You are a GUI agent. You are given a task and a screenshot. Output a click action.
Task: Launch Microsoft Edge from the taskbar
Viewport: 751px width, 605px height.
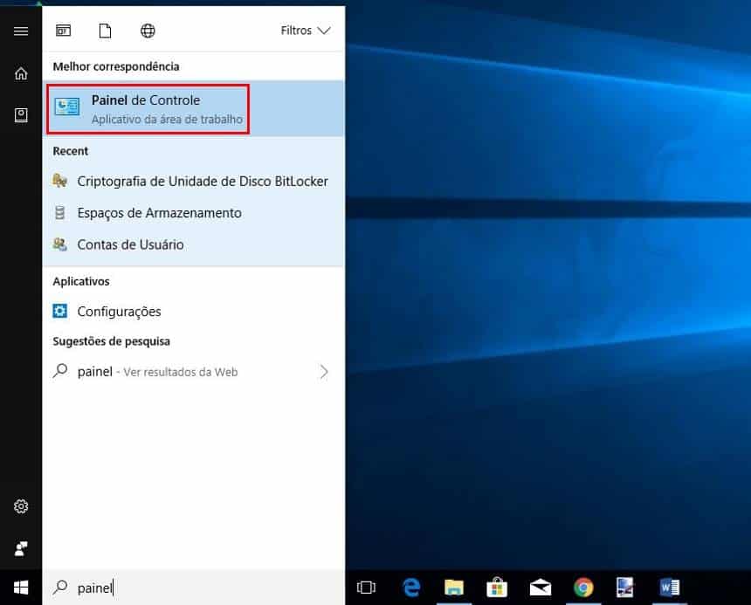pos(410,588)
